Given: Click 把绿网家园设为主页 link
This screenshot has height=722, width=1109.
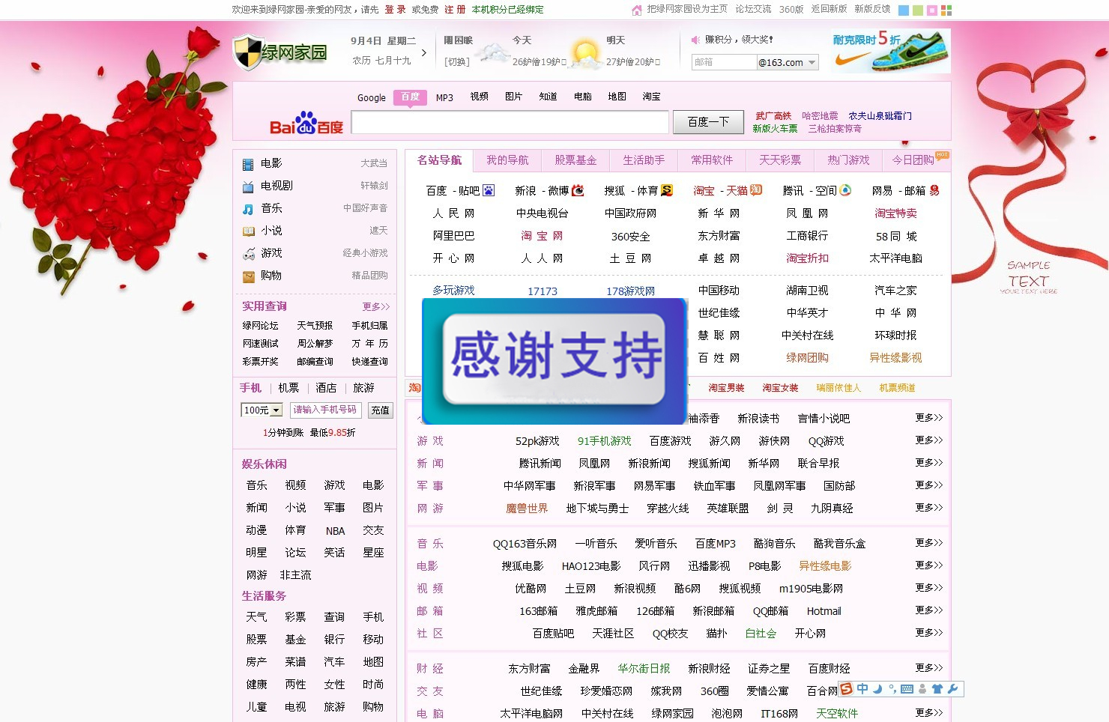Looking at the screenshot, I should coord(687,9).
